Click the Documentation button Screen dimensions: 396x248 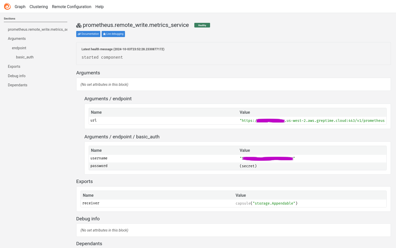tap(88, 34)
